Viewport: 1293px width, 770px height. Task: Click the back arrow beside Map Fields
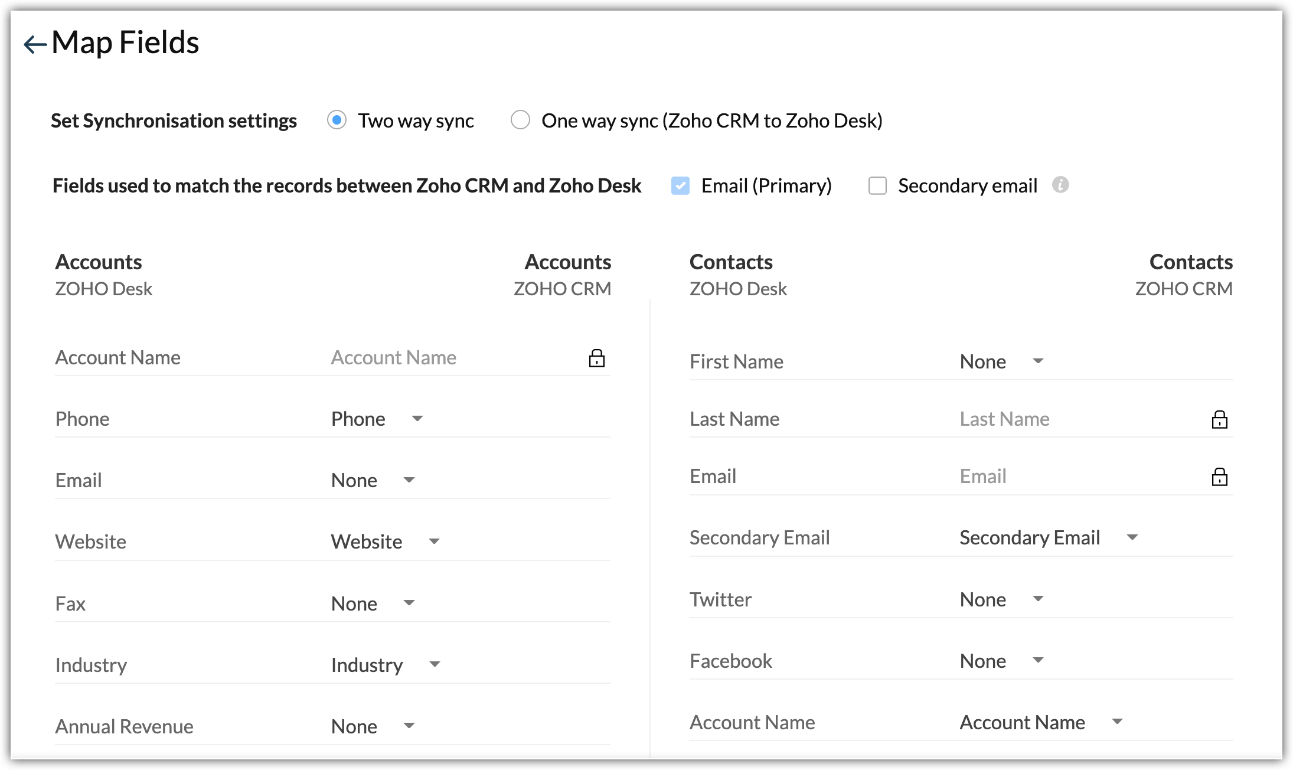pos(35,44)
